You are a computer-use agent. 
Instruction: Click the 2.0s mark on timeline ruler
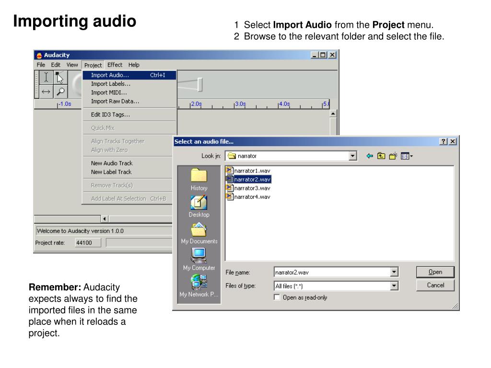click(x=196, y=104)
